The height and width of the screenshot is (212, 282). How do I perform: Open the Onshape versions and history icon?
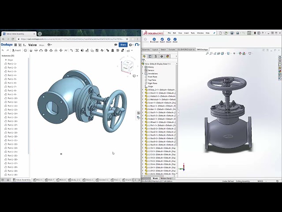point(20,45)
